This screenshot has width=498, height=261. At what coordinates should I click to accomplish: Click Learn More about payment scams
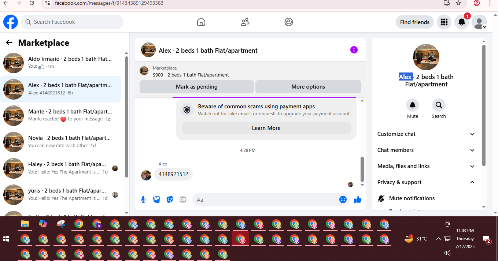[266, 128]
